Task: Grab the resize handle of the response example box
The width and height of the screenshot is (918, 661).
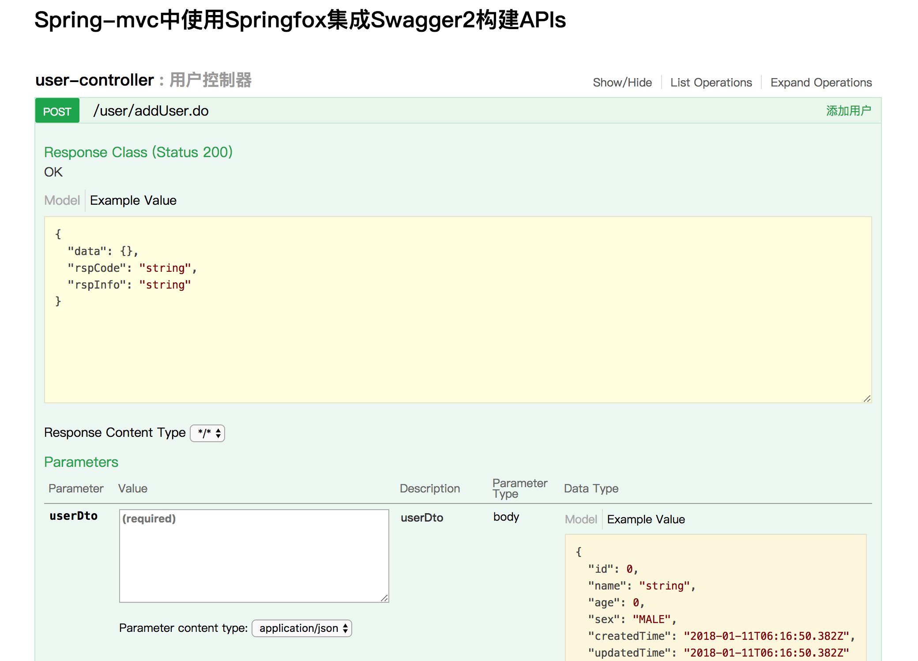Action: coord(867,398)
